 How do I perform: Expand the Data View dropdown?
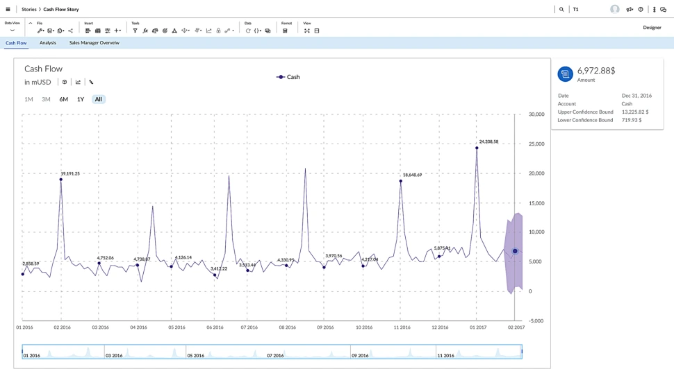(13, 31)
